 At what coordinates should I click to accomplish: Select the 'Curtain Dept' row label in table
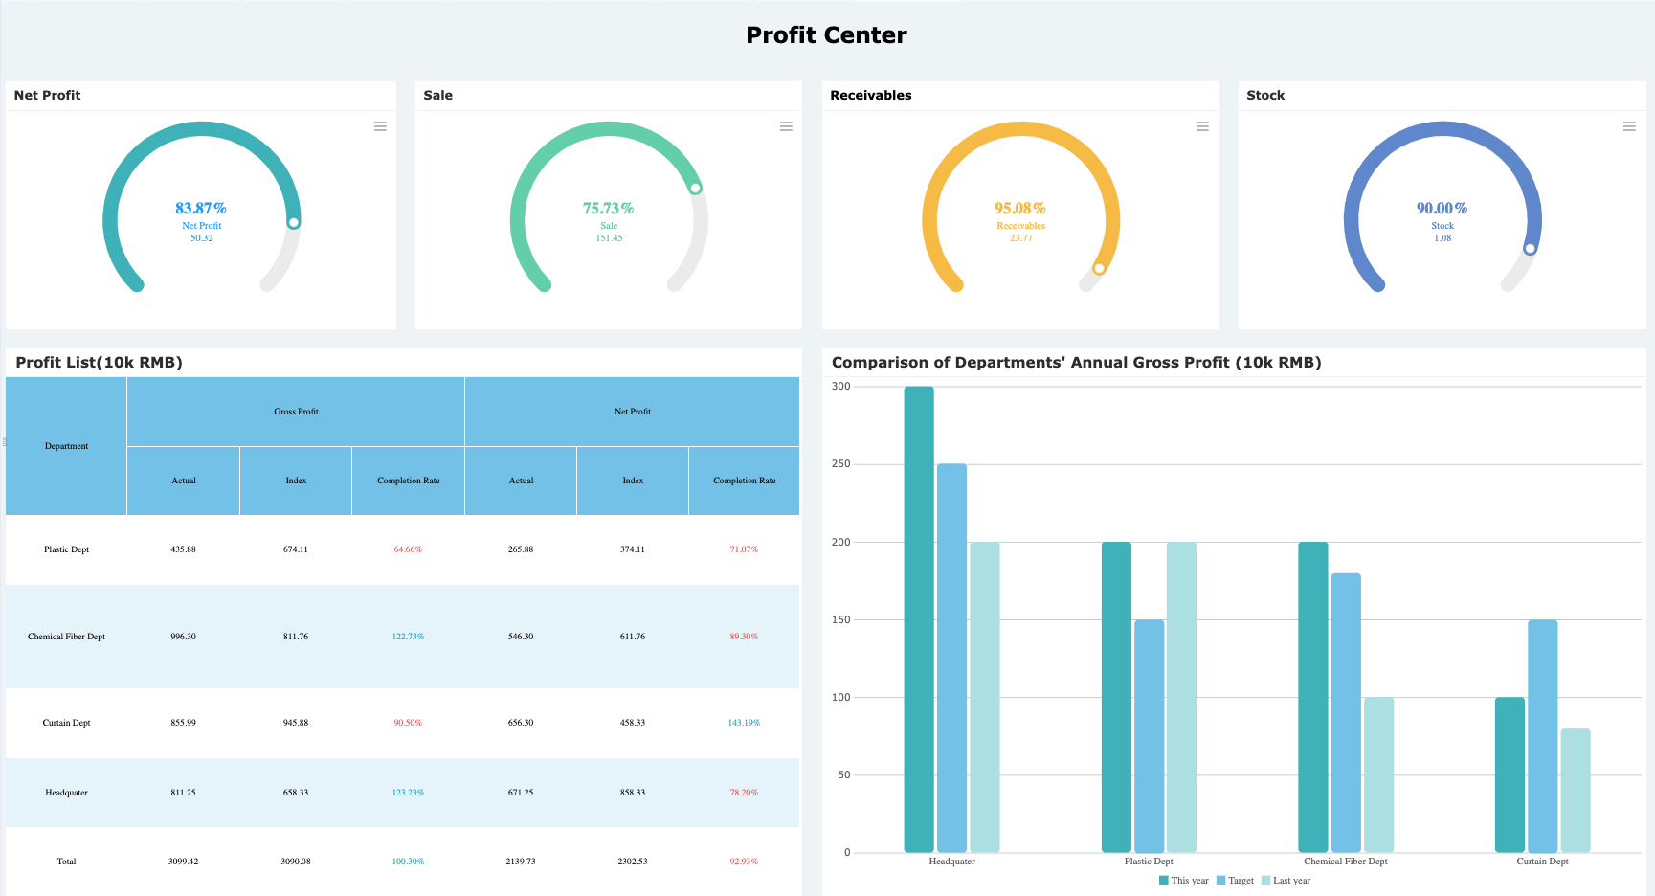66,723
